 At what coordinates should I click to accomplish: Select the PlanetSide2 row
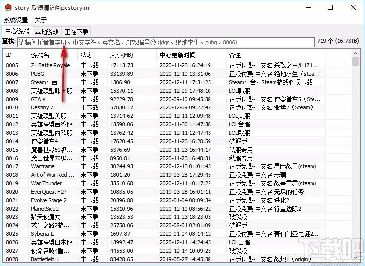pos(177,209)
